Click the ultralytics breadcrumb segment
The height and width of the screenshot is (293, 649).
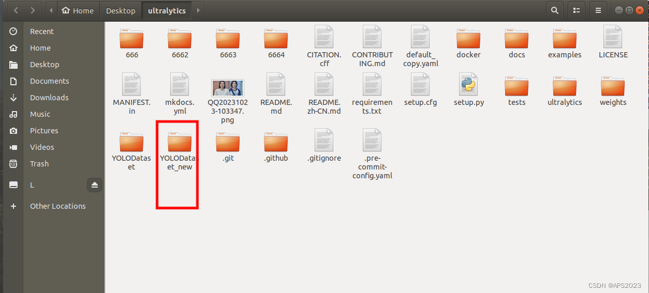[x=167, y=10]
